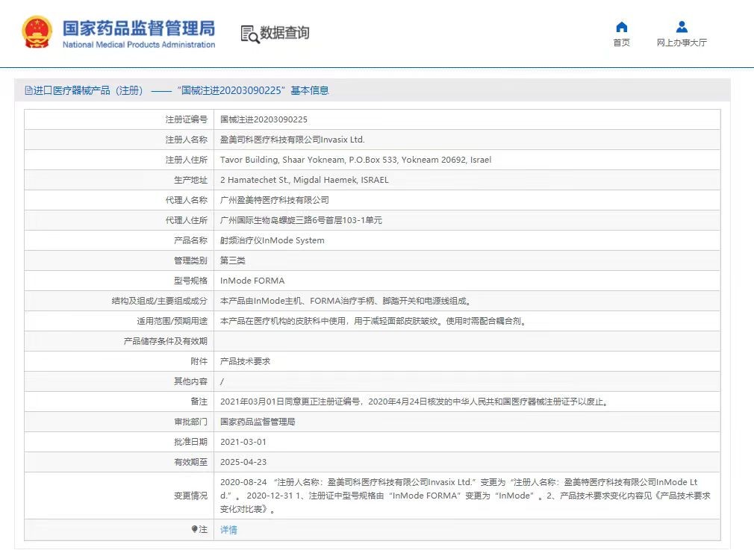Screen dimensions: 754x559
Task: Click the 其他内容 label
Action: coord(190,381)
